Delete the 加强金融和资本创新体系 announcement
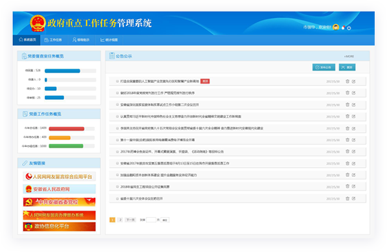Image resolution: width=387 pixels, height=252 pixels. [348, 175]
